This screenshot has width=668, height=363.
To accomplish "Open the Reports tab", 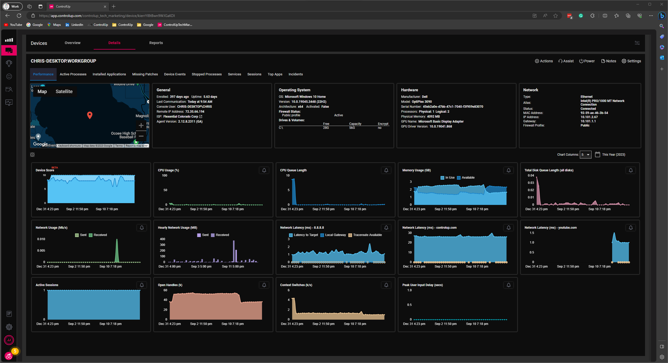I will (156, 43).
